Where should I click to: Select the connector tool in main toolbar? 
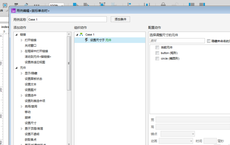point(16,4)
